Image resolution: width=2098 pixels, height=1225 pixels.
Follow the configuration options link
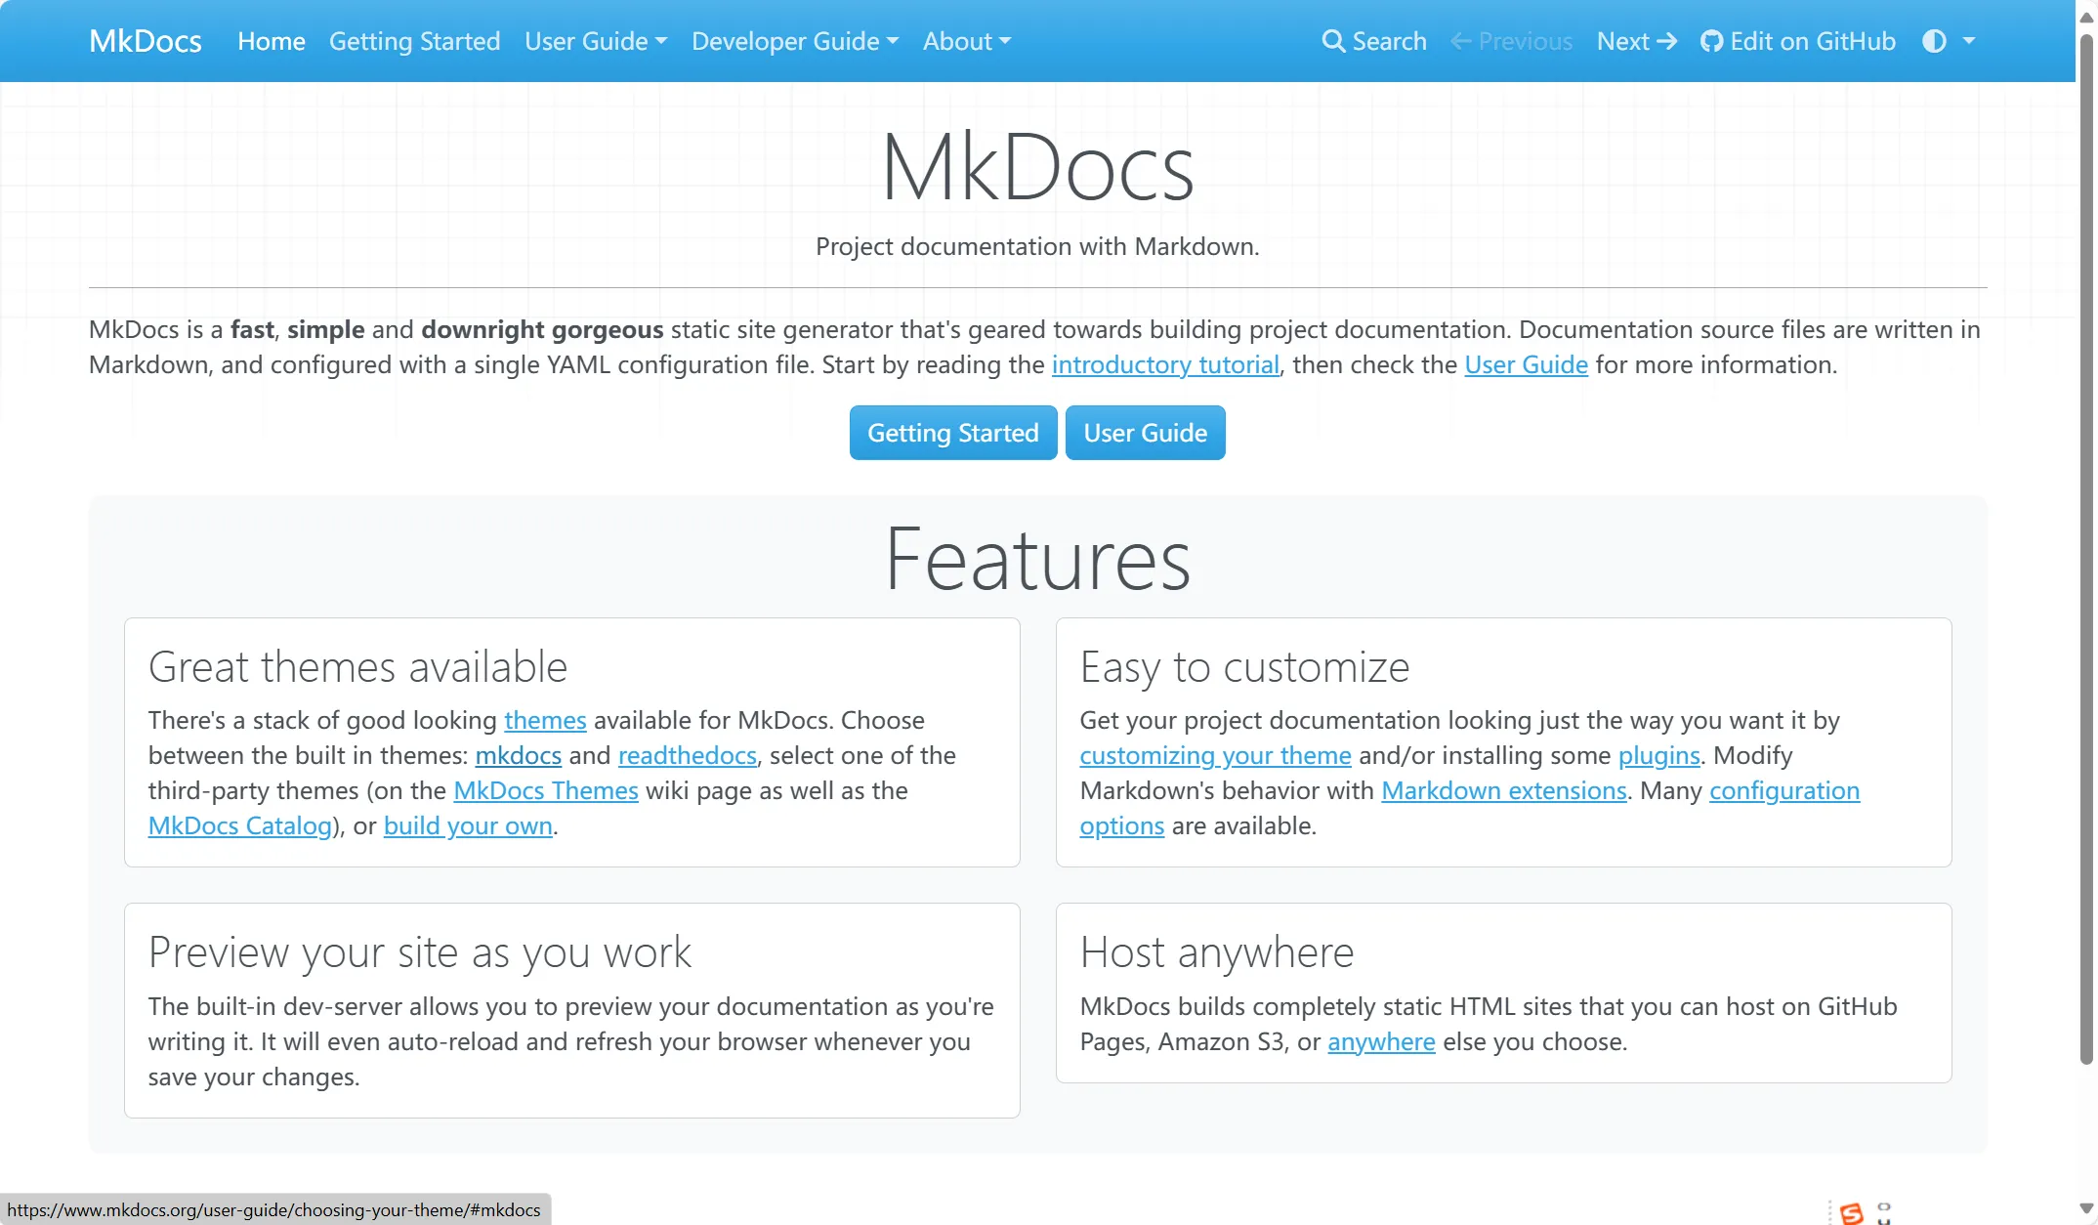point(1783,791)
